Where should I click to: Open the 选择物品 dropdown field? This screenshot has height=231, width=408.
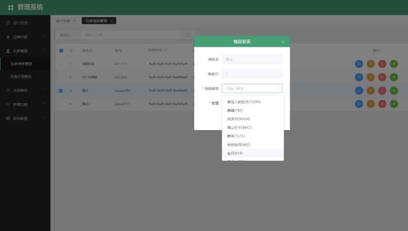[252, 88]
